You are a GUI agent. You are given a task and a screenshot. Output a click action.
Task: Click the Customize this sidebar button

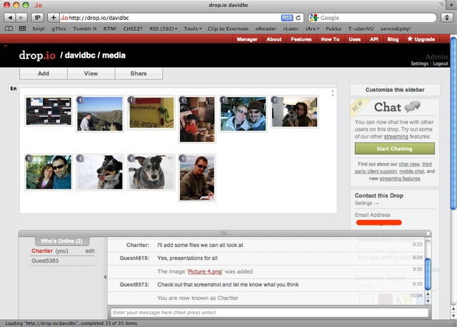click(395, 90)
